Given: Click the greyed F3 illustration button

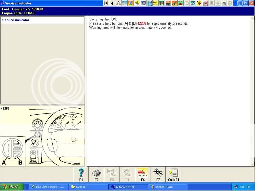Looking at the screenshot, I should pos(112,175).
